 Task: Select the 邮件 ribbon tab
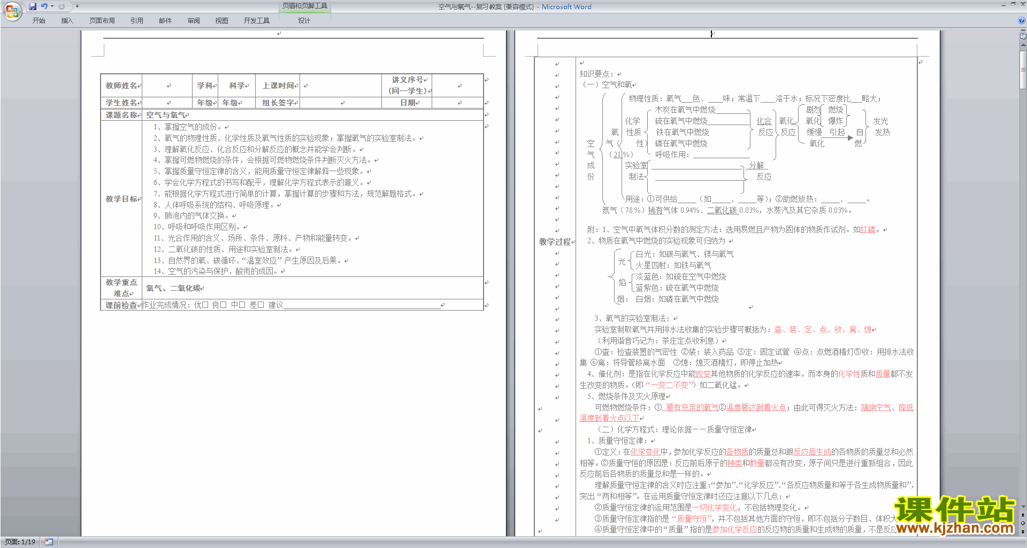pyautogui.click(x=165, y=21)
